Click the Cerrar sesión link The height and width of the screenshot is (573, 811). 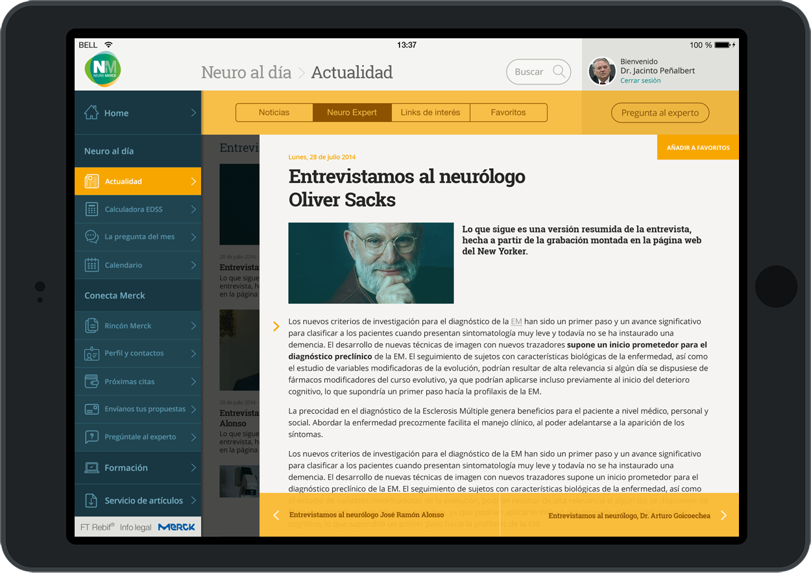[640, 80]
